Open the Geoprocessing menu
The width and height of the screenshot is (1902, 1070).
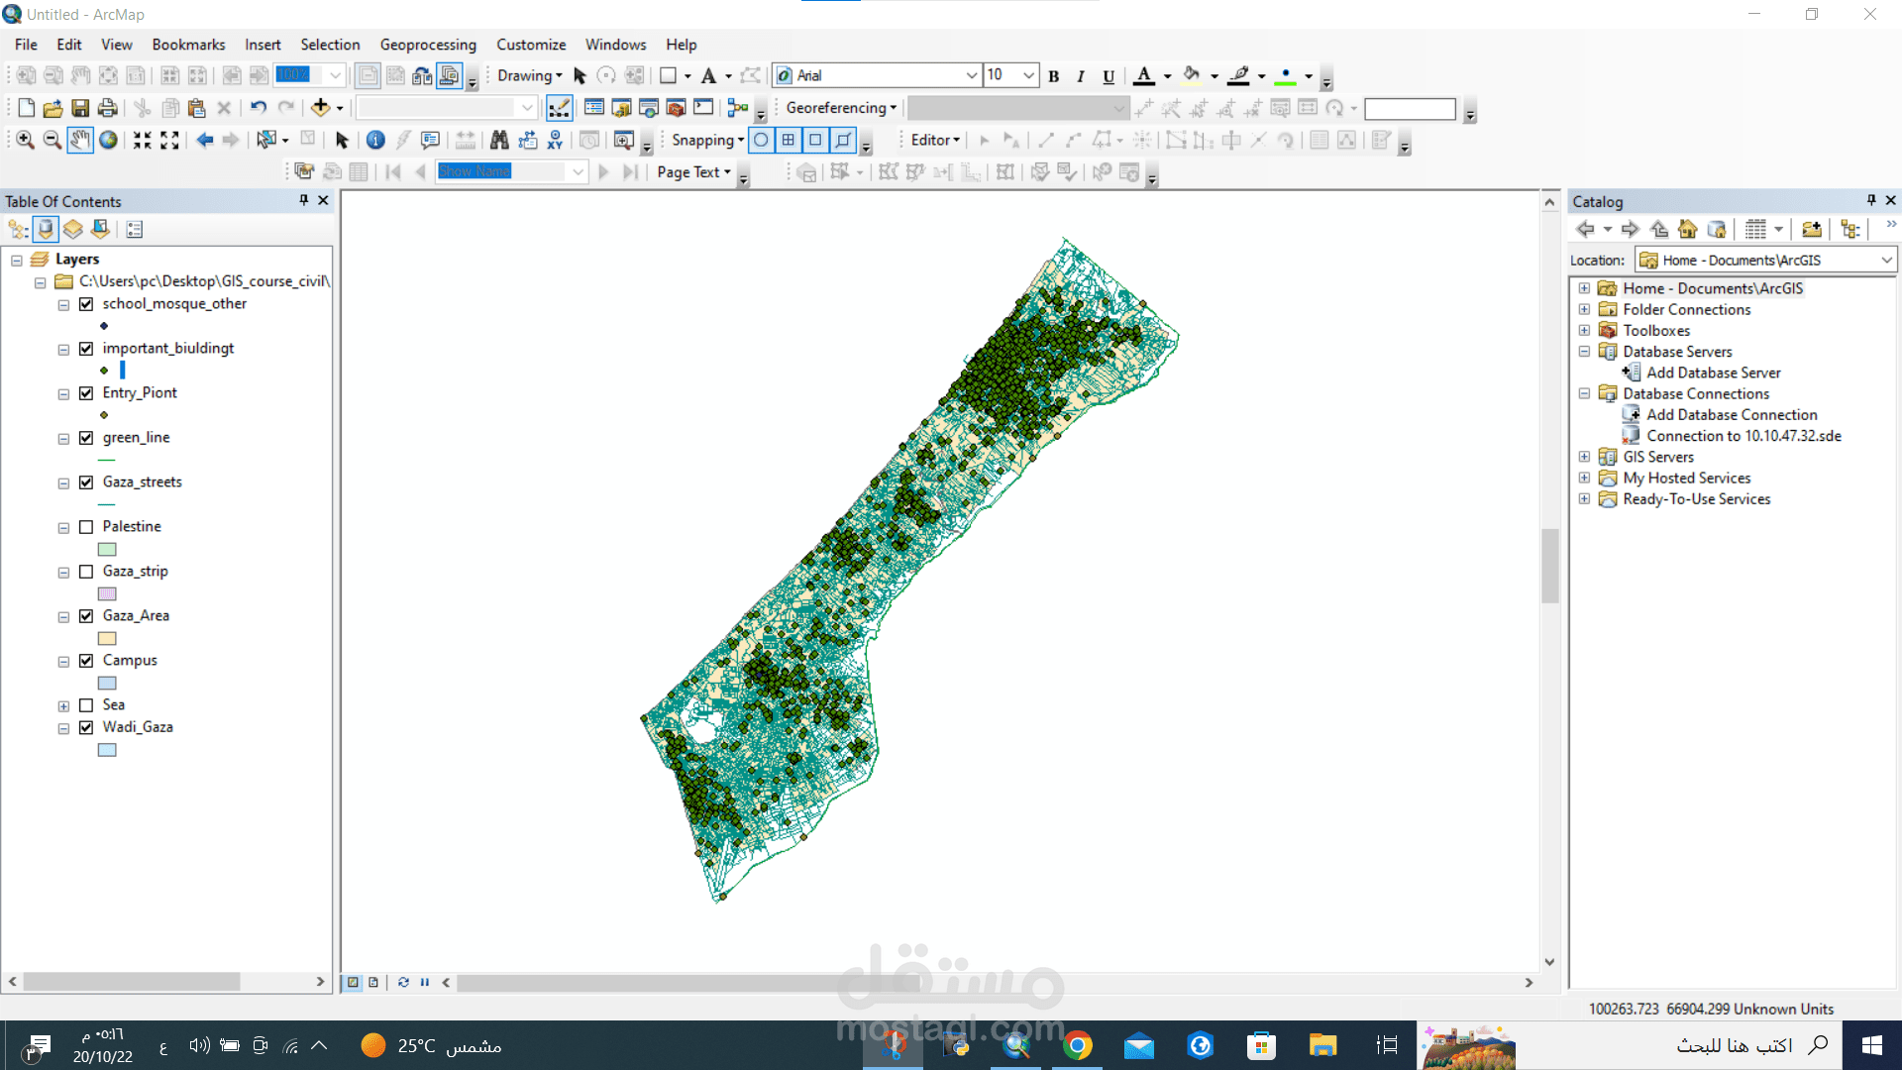(427, 45)
